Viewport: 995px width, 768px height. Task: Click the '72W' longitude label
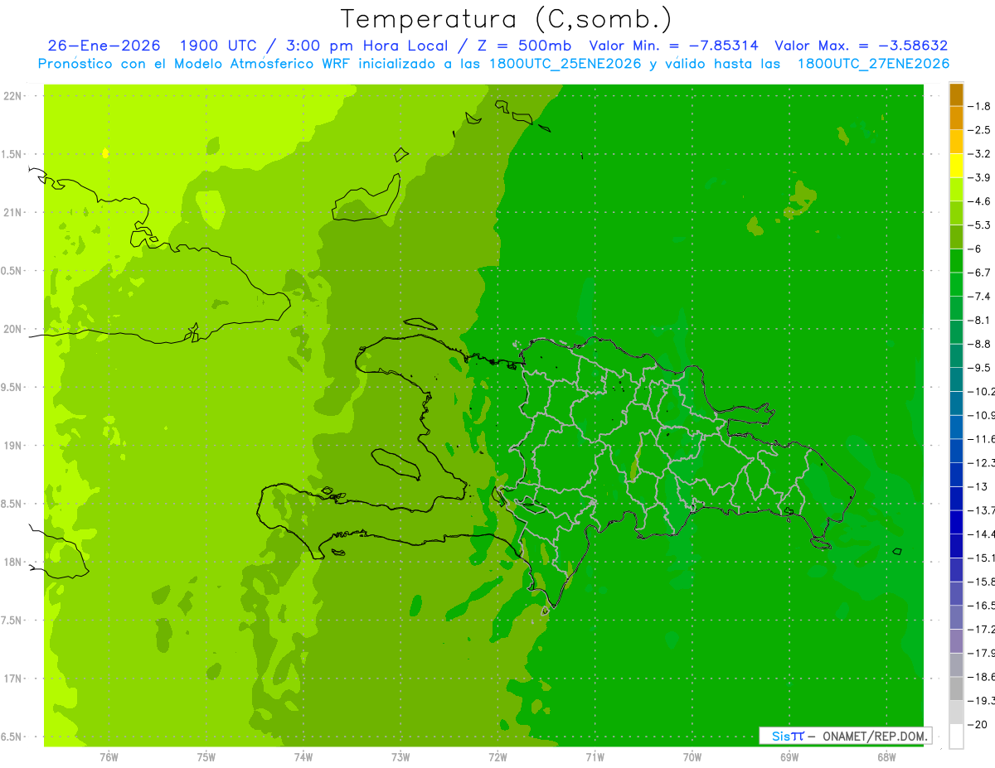click(x=498, y=757)
